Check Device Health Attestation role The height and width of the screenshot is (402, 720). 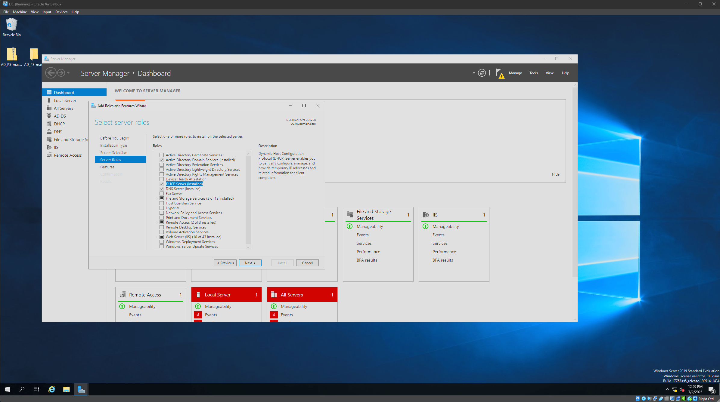[162, 179]
